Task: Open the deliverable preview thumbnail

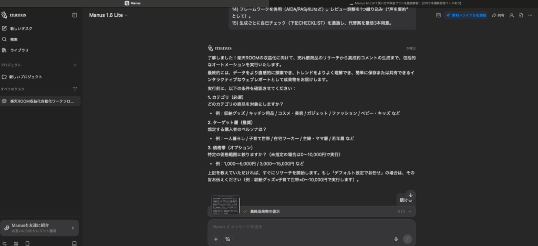Action: [x=225, y=204]
